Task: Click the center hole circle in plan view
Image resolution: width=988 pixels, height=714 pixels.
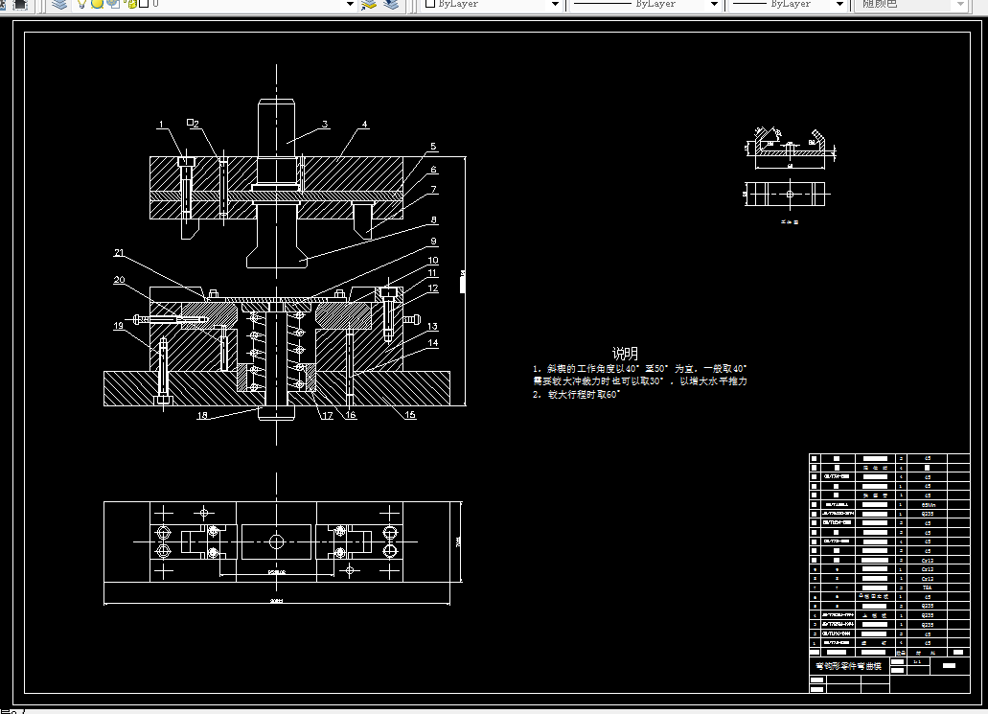Action: (x=277, y=541)
